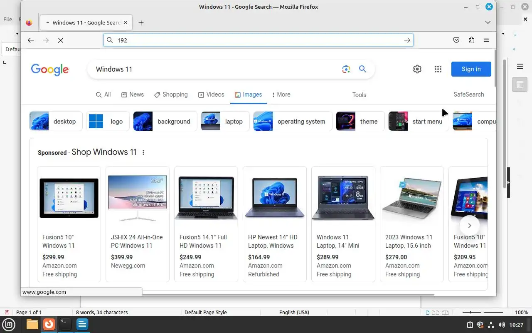Open the Properties deck in Writer's sidebar
Screen dimensions: 532x333
520,85
